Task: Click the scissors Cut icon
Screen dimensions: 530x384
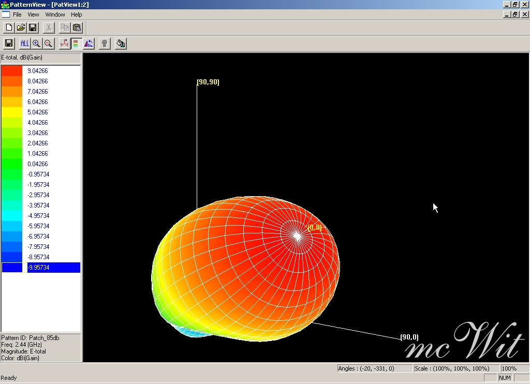Action: (x=49, y=27)
